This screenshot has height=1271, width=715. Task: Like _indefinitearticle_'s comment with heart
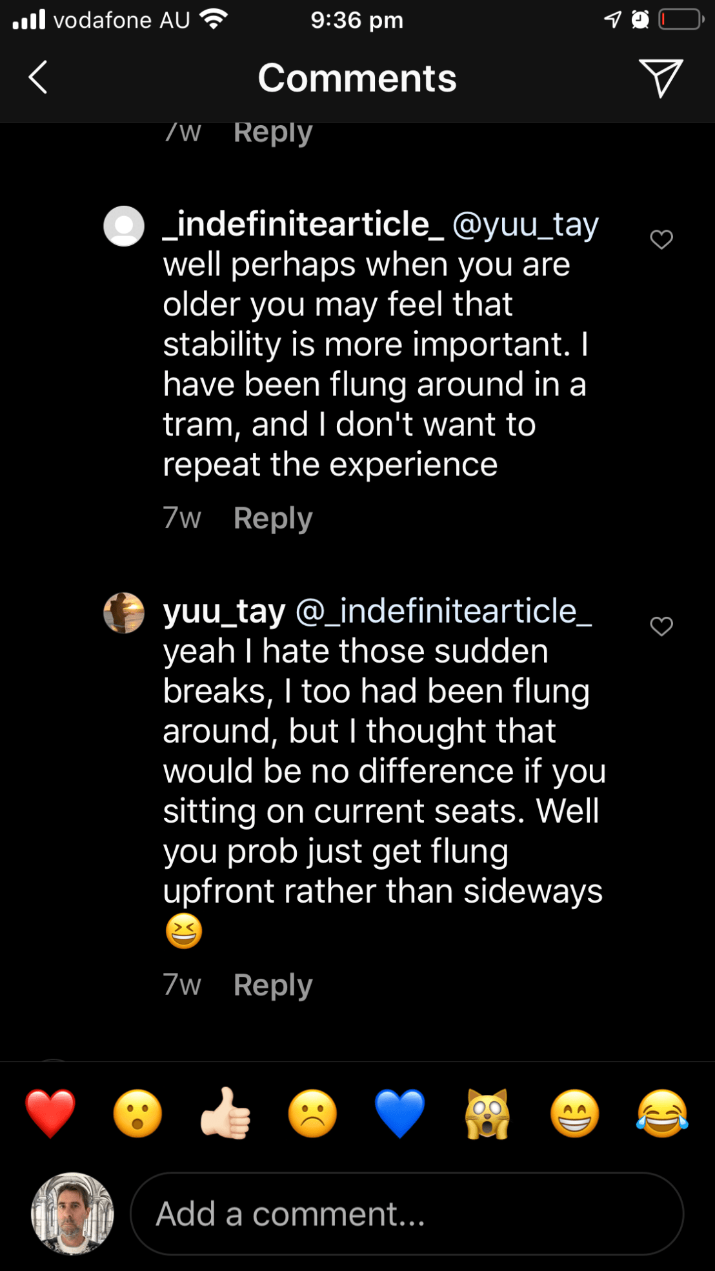(x=661, y=239)
